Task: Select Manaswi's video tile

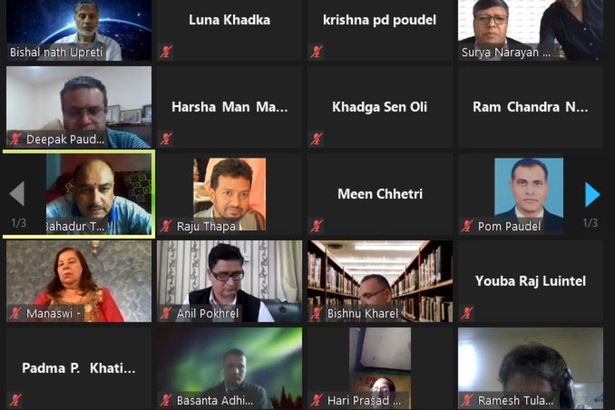Action: coord(79,281)
